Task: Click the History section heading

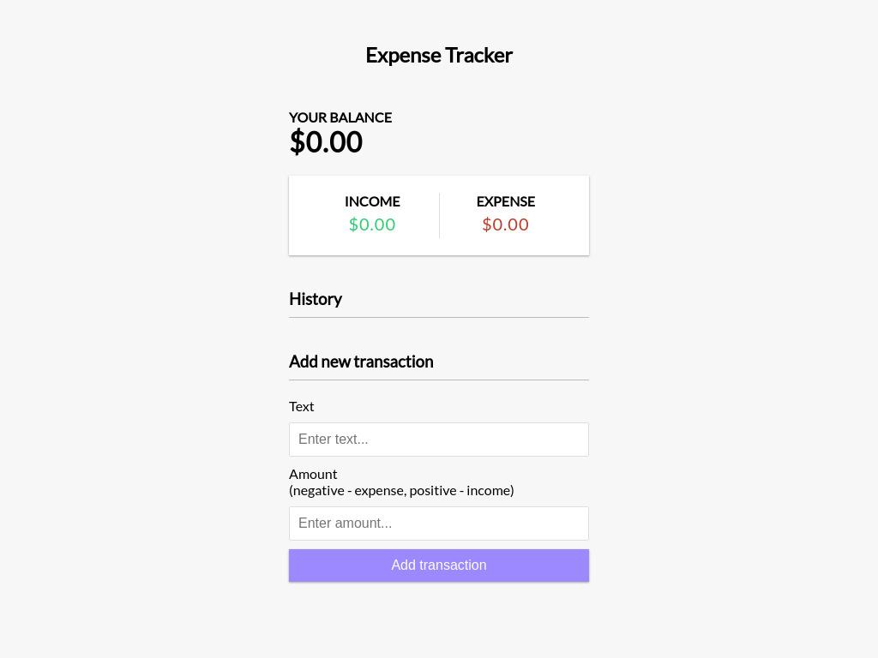Action: tap(316, 299)
